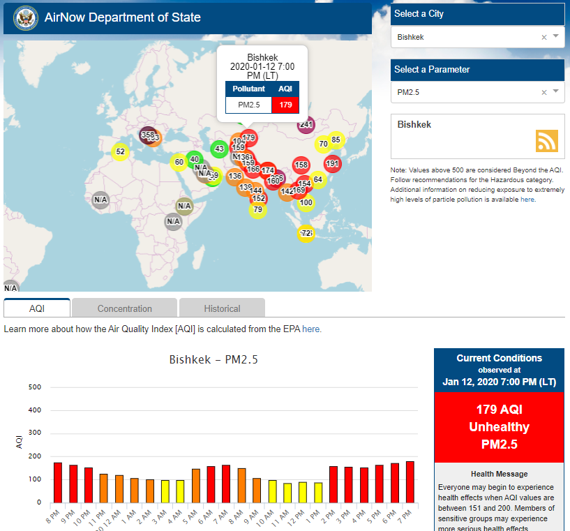The image size is (570, 531).
Task: Open the Select a Parameter dropdown arrow
Action: click(x=556, y=91)
